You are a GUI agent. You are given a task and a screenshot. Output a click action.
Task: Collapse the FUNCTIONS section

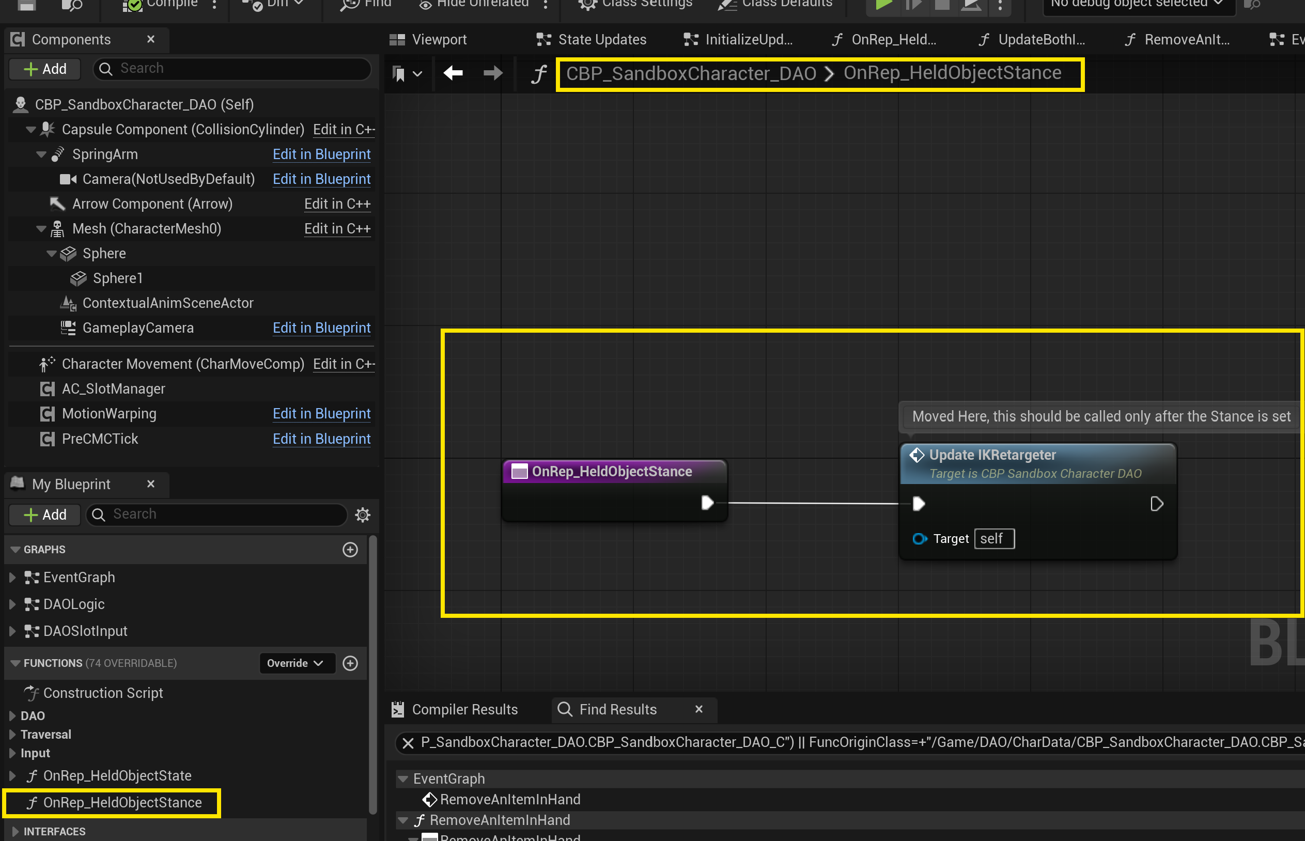pyautogui.click(x=15, y=663)
